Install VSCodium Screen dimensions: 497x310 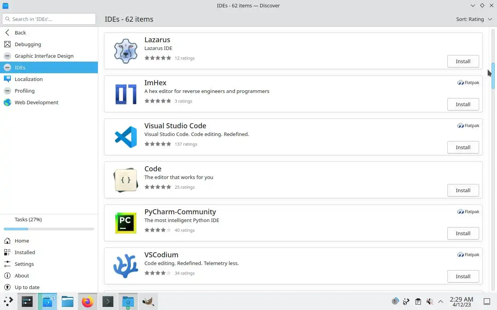[x=463, y=276]
